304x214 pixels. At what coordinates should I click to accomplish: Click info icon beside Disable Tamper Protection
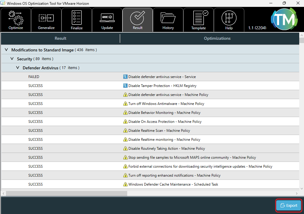coord(125,86)
